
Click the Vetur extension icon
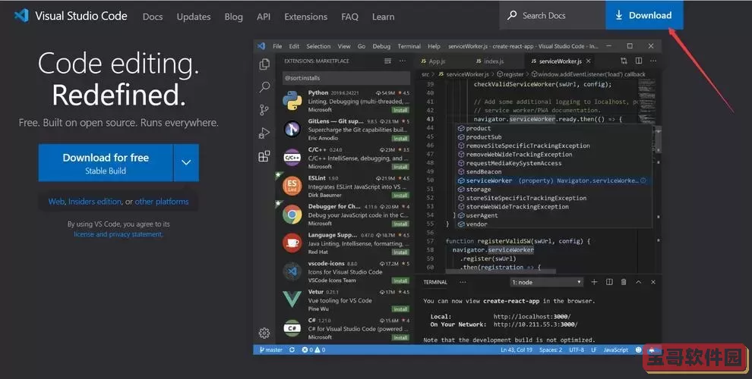(292, 299)
